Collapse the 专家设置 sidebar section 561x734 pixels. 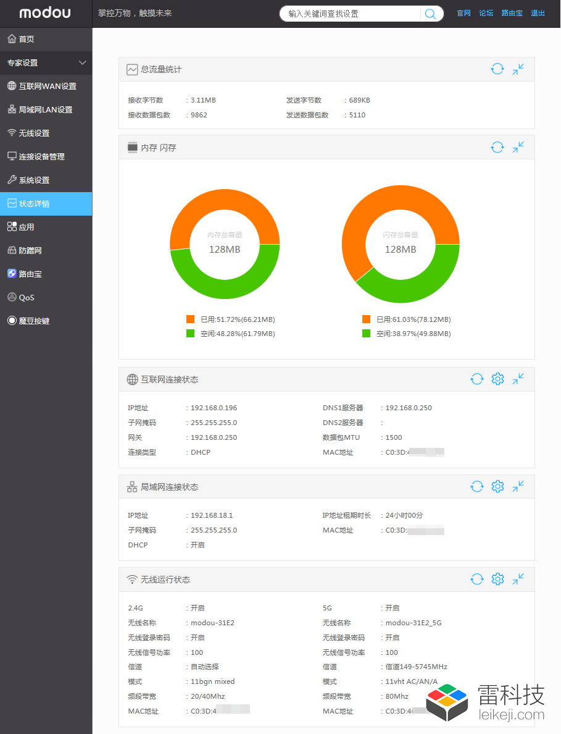(x=83, y=63)
